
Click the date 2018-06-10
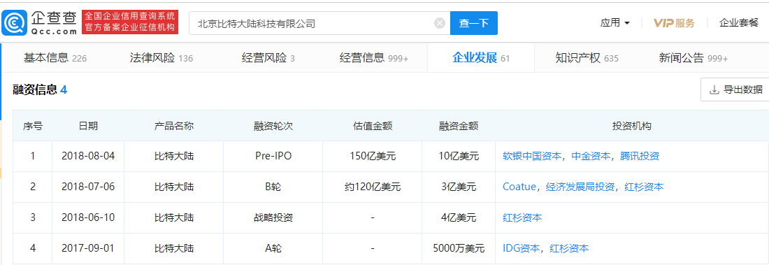(x=88, y=217)
